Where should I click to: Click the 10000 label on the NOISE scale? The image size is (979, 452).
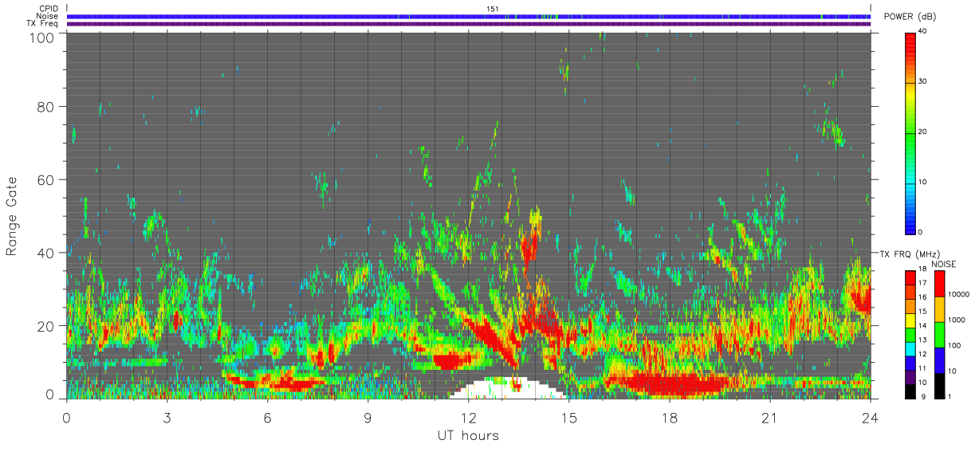957,294
